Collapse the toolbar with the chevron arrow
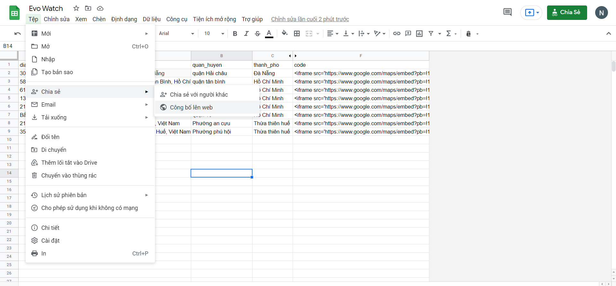 point(608,34)
